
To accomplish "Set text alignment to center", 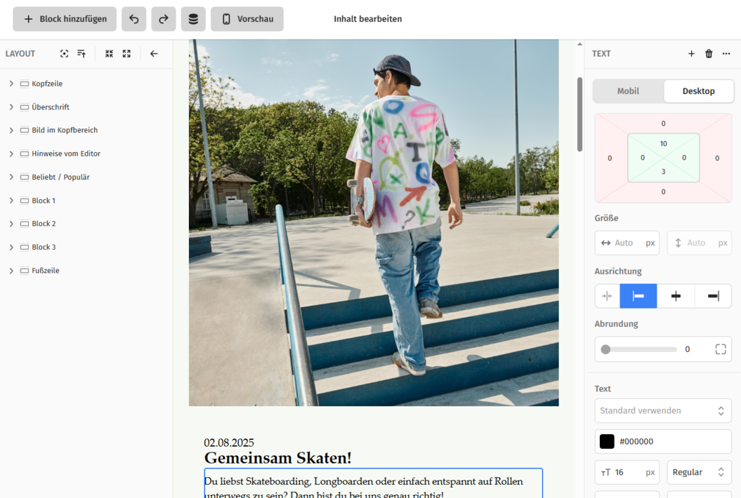I will click(x=675, y=295).
